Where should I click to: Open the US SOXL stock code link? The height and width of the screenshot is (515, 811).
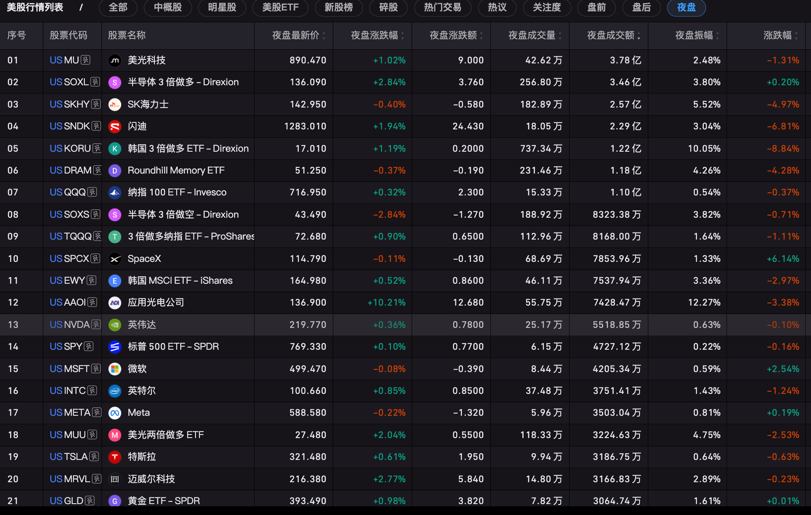(69, 82)
